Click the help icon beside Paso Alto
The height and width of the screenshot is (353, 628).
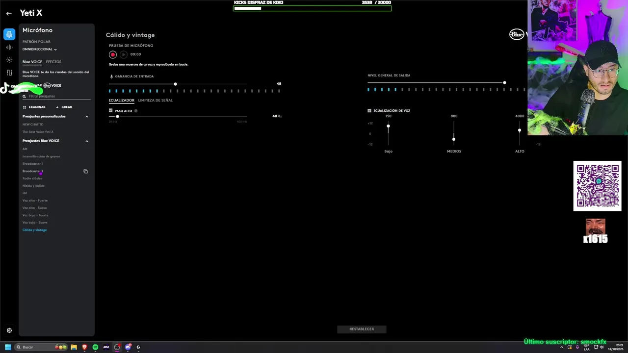[136, 111]
